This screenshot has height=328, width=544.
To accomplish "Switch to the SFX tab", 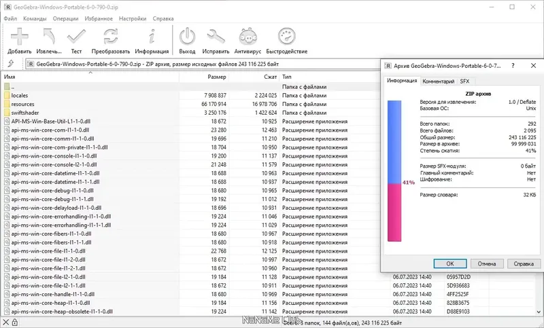I will 464,81.
